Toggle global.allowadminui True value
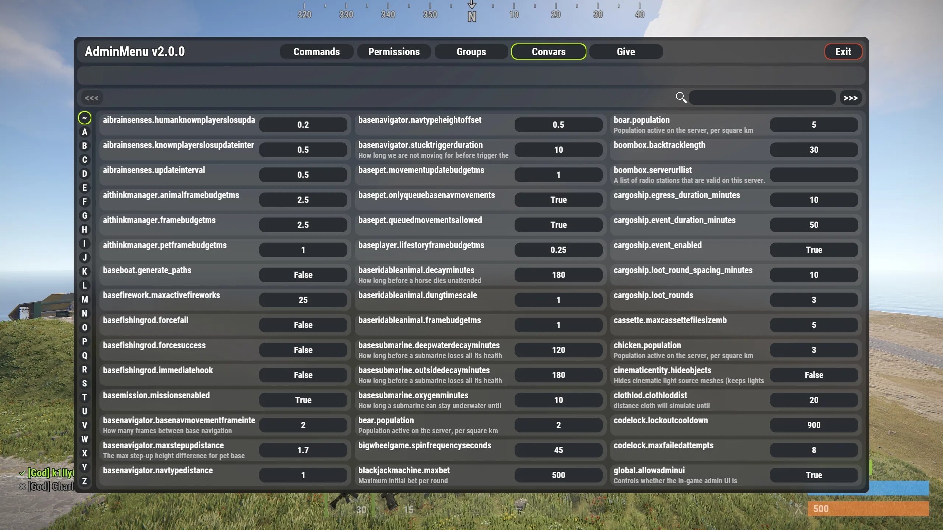The width and height of the screenshot is (943, 530). pos(813,475)
